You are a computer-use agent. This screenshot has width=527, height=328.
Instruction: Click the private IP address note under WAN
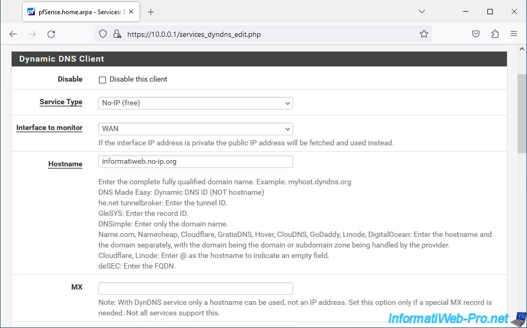pos(246,143)
